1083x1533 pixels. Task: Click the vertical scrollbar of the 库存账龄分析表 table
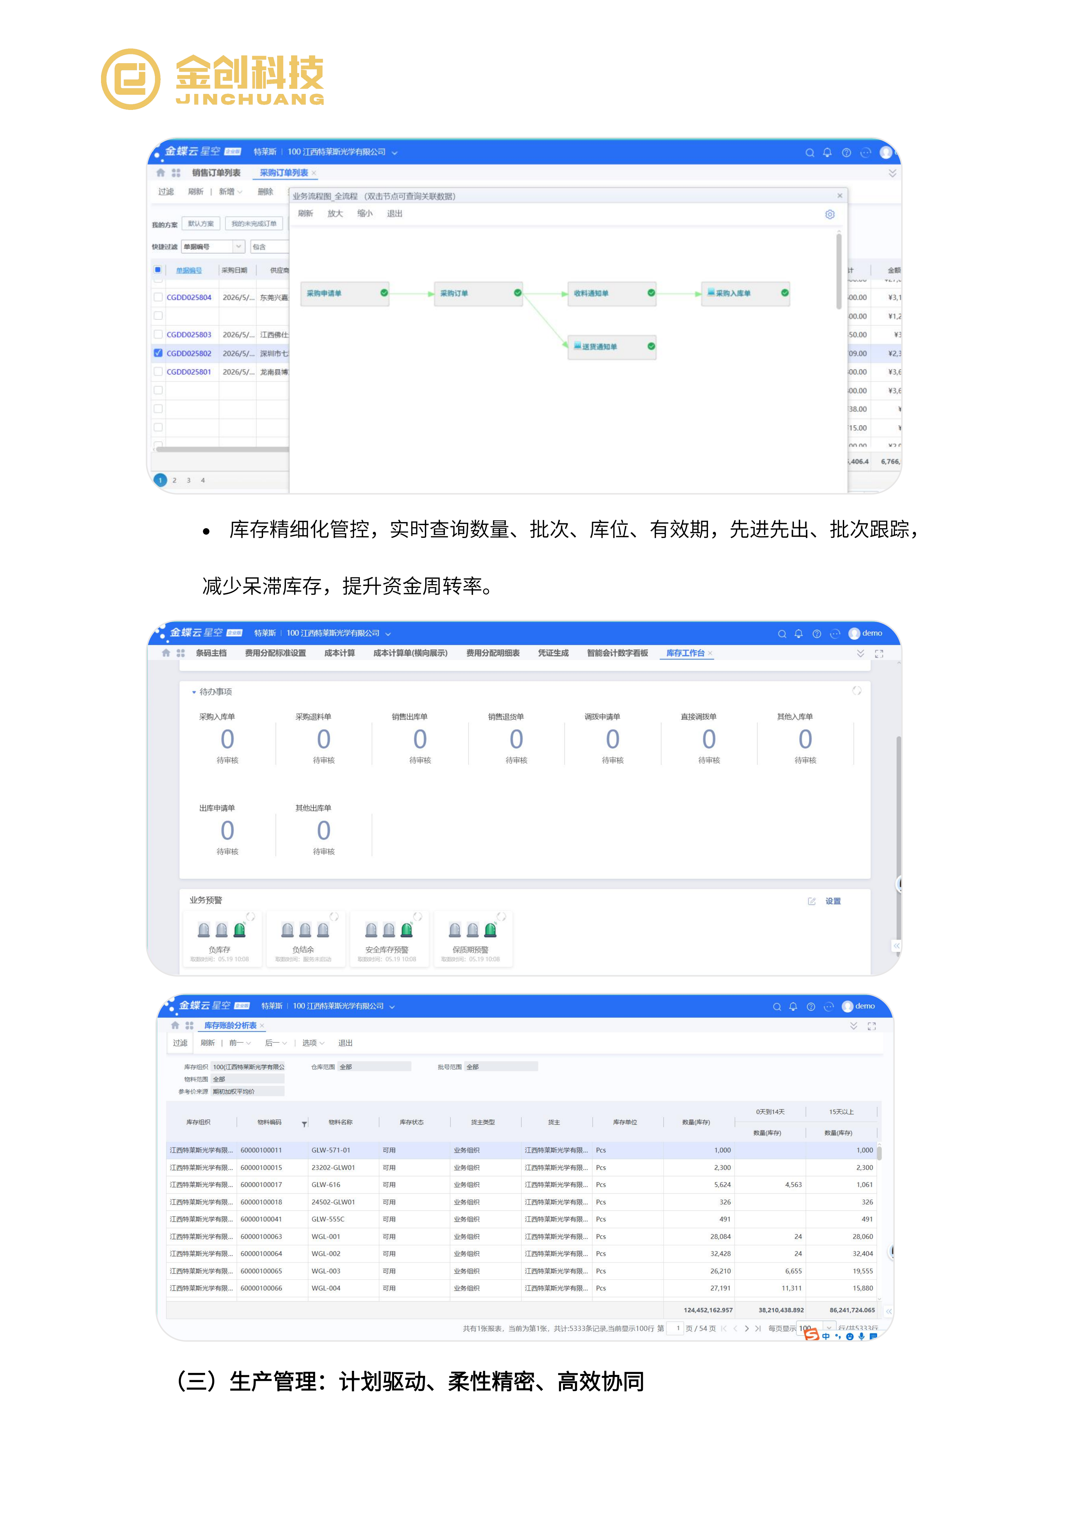point(879,1152)
